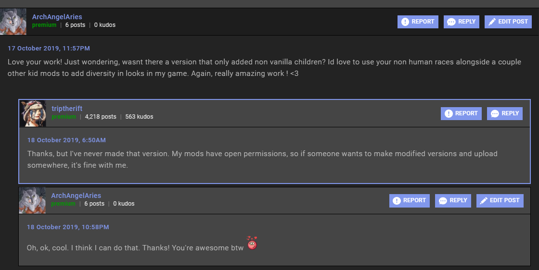Click the 17 October 2019 timestamp
The height and width of the screenshot is (270, 539).
tap(49, 49)
